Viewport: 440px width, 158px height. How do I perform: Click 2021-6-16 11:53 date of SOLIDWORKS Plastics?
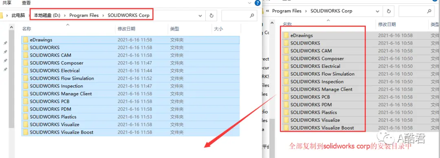[x=135, y=117]
